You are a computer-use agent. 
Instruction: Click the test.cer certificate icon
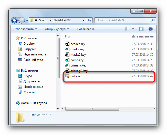click(67, 76)
